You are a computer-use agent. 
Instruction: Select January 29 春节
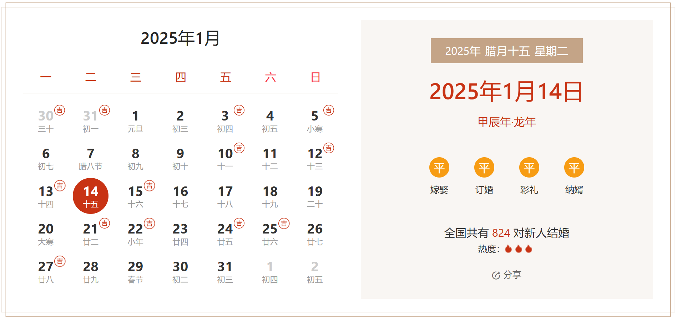tap(135, 272)
